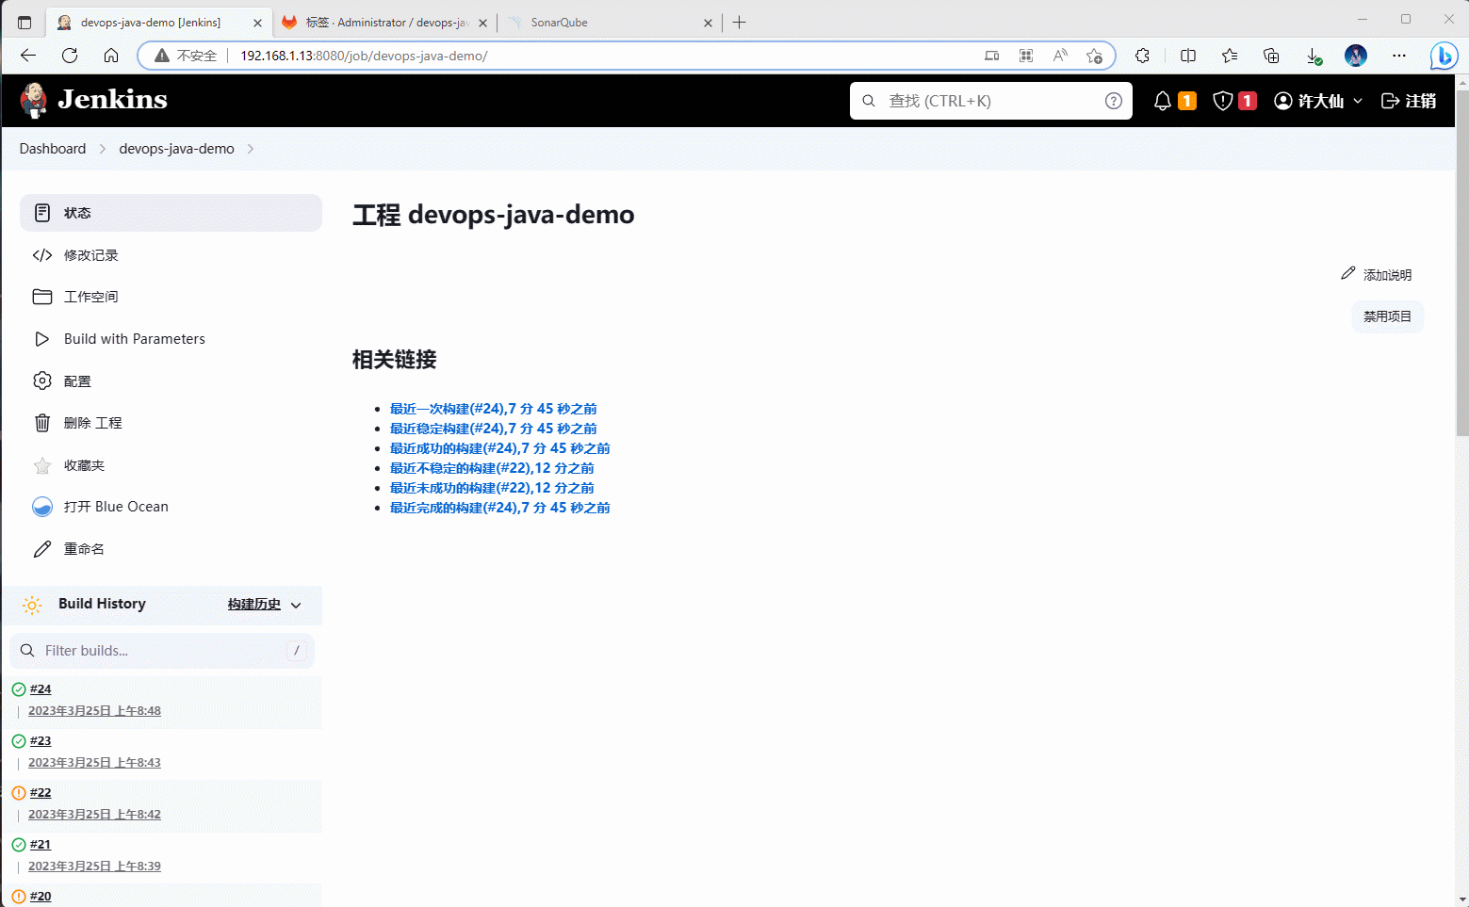Open the 状态 status sidebar item

(x=171, y=213)
